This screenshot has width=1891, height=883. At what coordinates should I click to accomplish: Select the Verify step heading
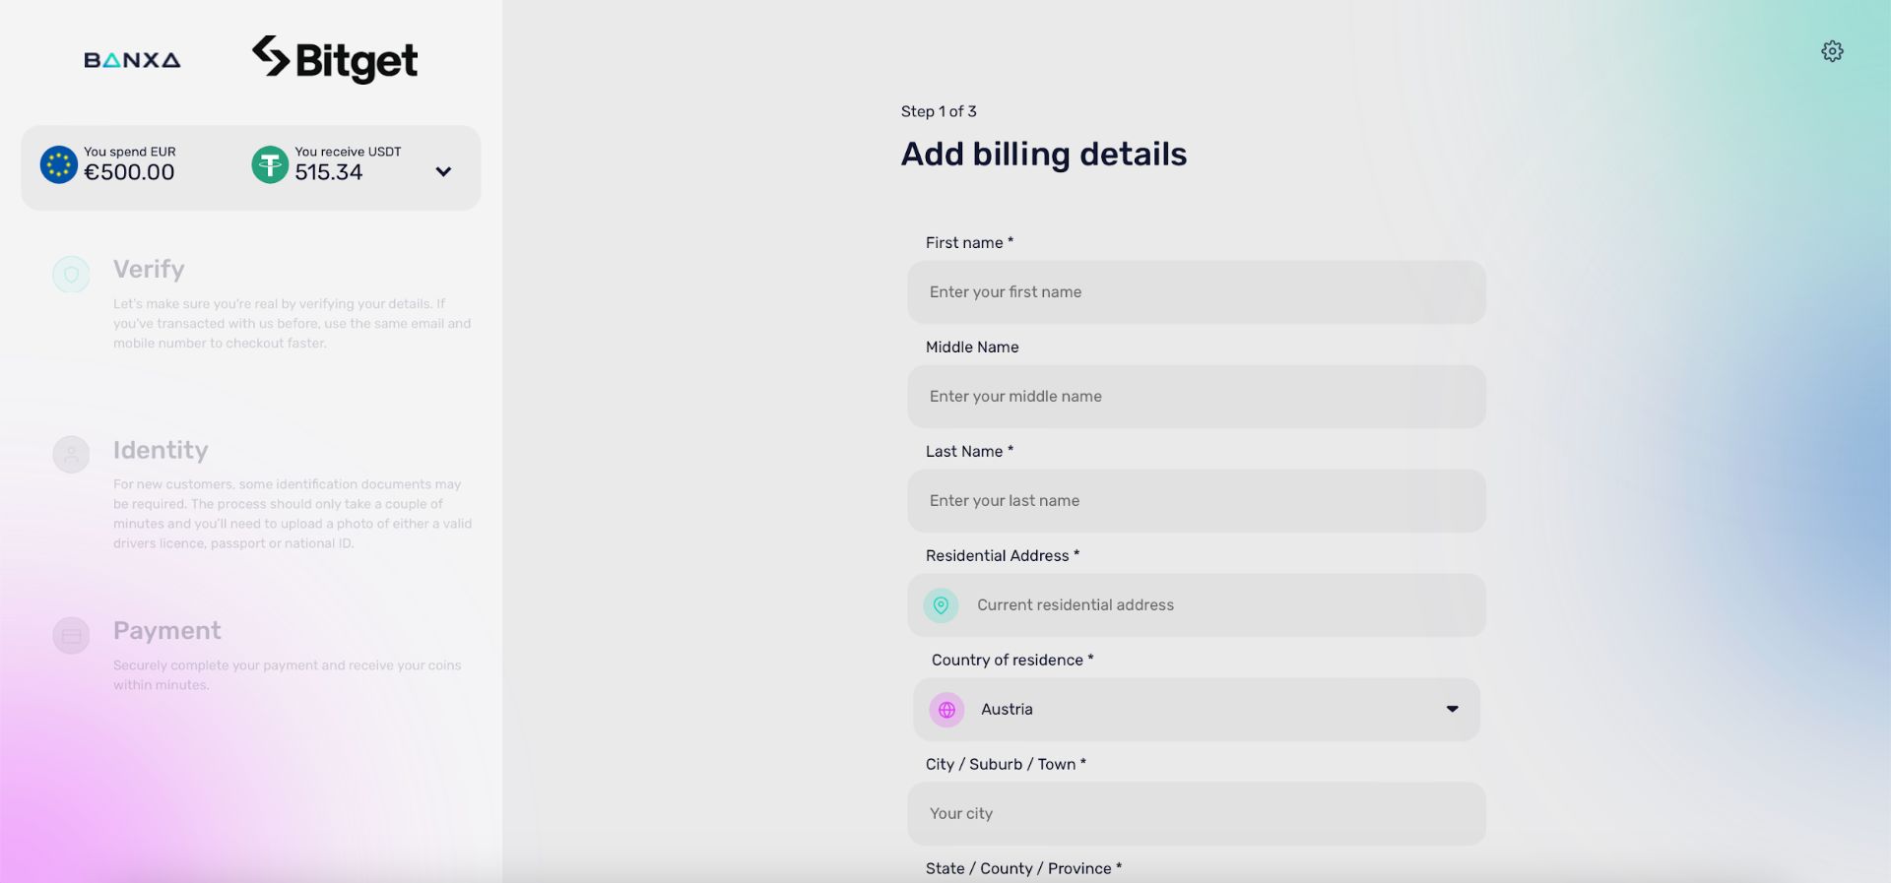(x=149, y=270)
